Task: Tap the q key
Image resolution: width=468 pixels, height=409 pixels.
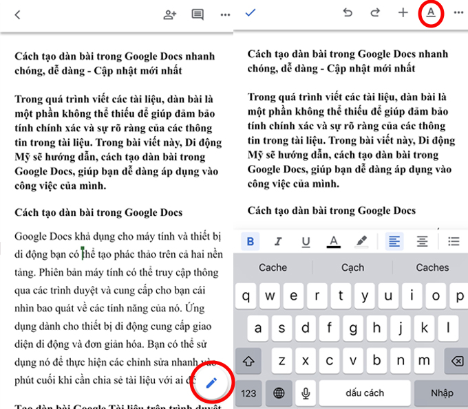Action: 246,296
